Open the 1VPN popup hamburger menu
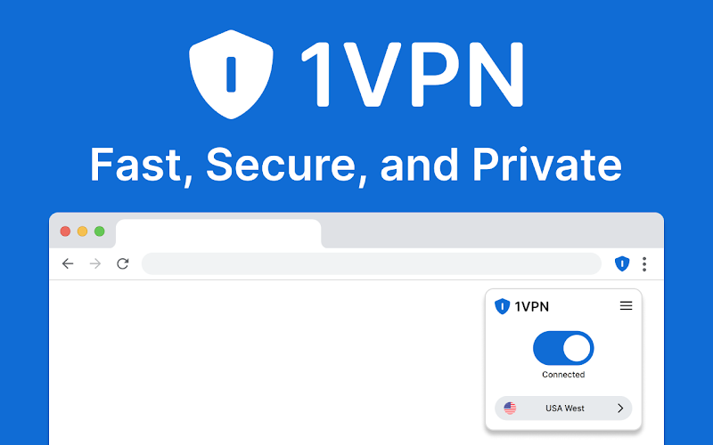The height and width of the screenshot is (445, 713). point(627,305)
